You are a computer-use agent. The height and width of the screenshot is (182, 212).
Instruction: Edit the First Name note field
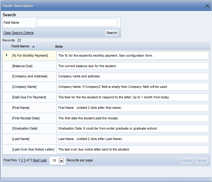point(132,108)
